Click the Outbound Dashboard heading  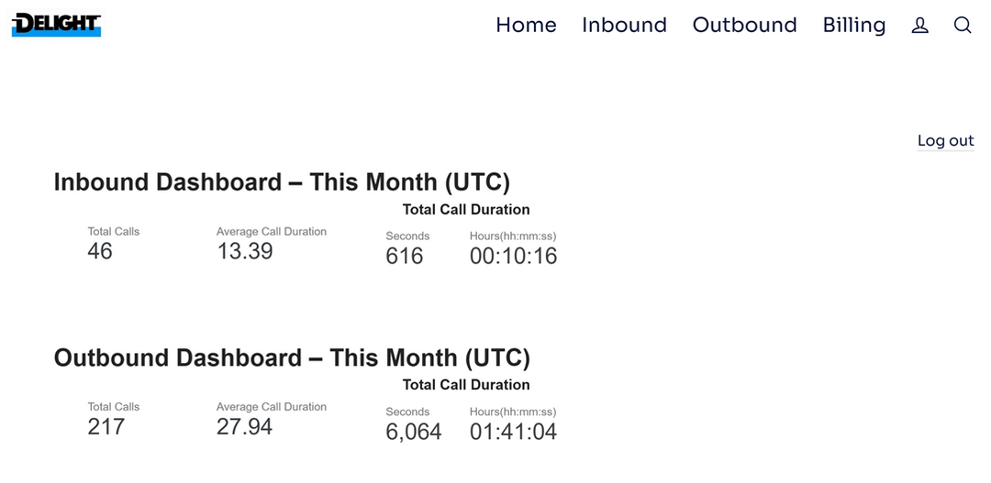[292, 357]
